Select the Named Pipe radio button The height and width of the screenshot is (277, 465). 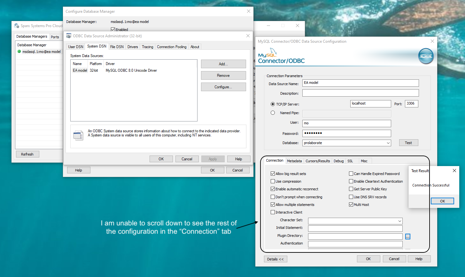click(273, 113)
